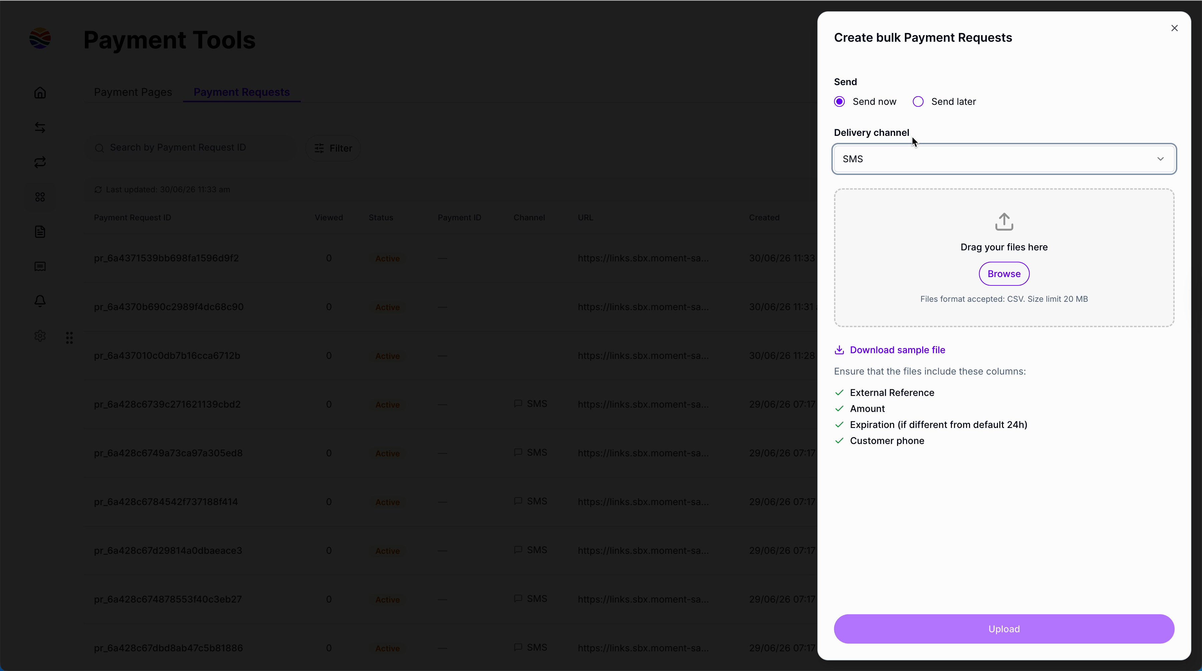
Task: Click the Browse button
Action: [x=1004, y=274]
